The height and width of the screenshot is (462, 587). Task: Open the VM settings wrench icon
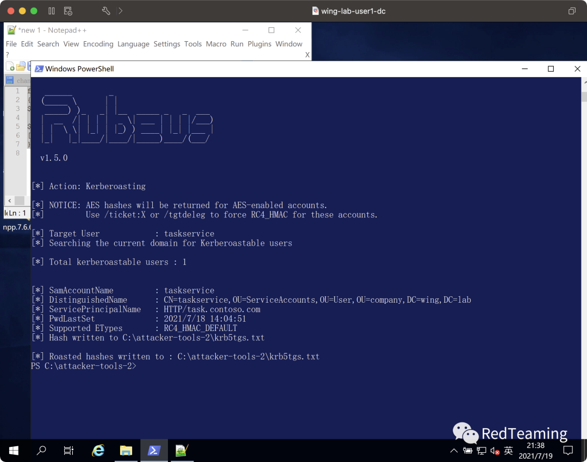pos(106,11)
